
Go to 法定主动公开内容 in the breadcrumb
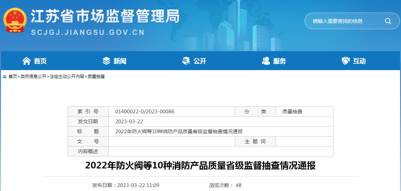click(x=67, y=76)
